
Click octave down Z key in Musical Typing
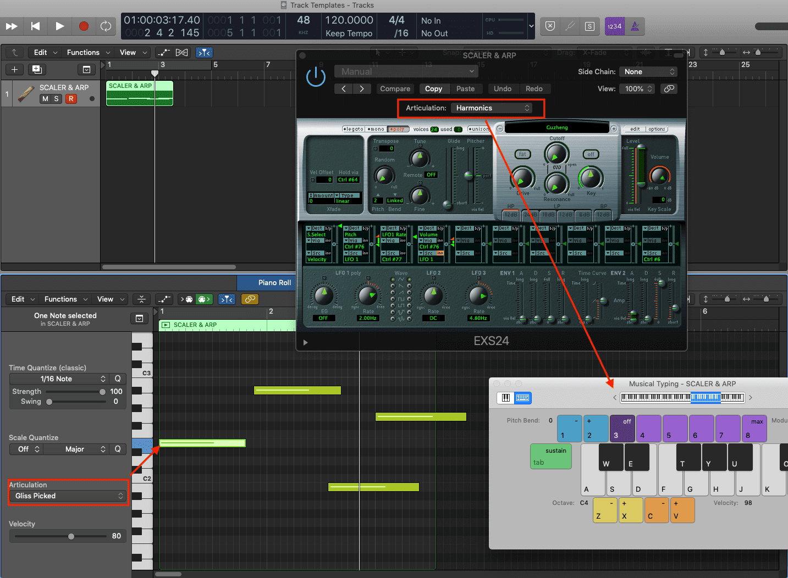(605, 510)
